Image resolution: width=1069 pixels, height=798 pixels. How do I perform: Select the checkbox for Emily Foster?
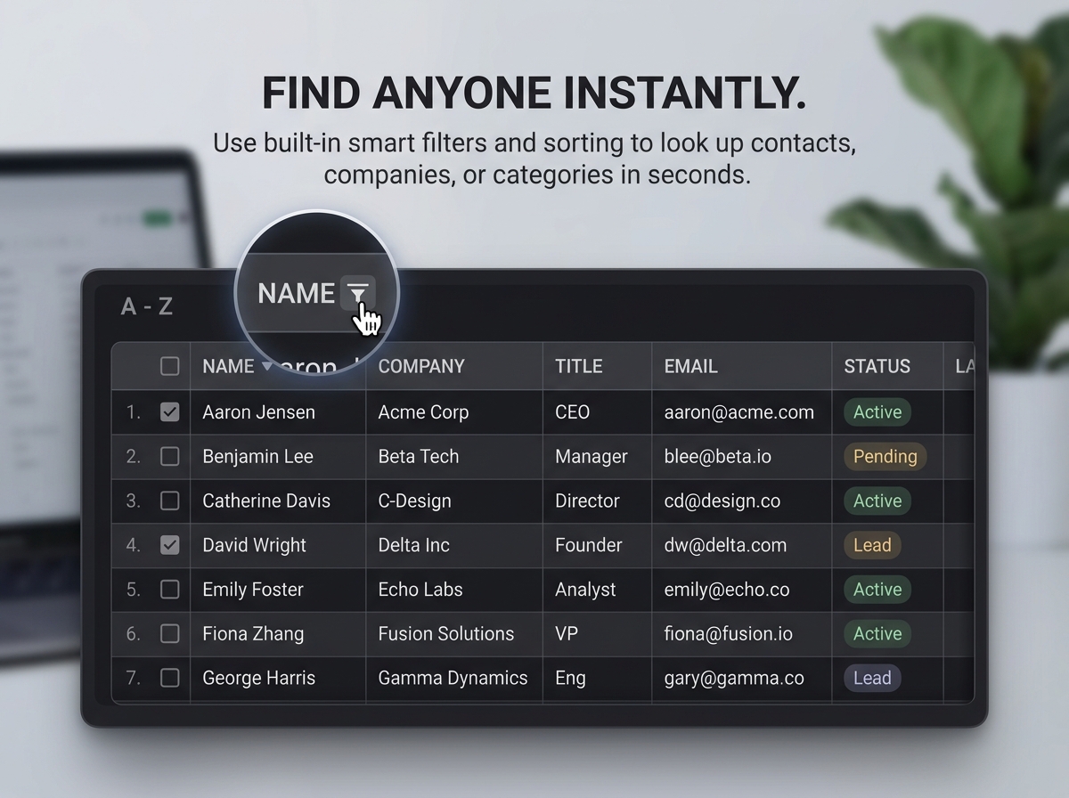[169, 590]
